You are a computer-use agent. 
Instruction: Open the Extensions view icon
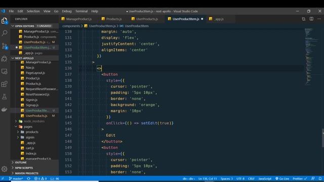click(x=5, y=84)
